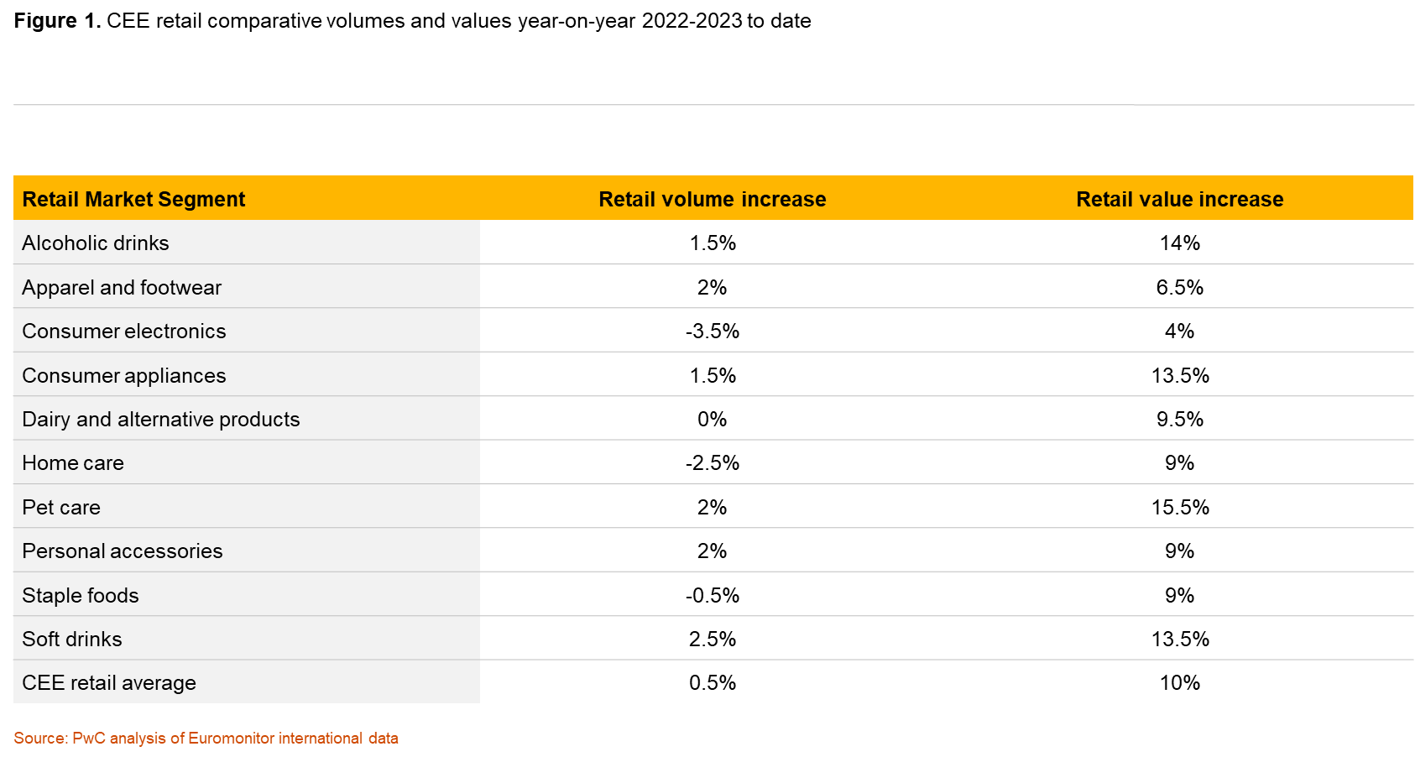Select the Home care row label
1415x757 pixels.
[x=73, y=463]
